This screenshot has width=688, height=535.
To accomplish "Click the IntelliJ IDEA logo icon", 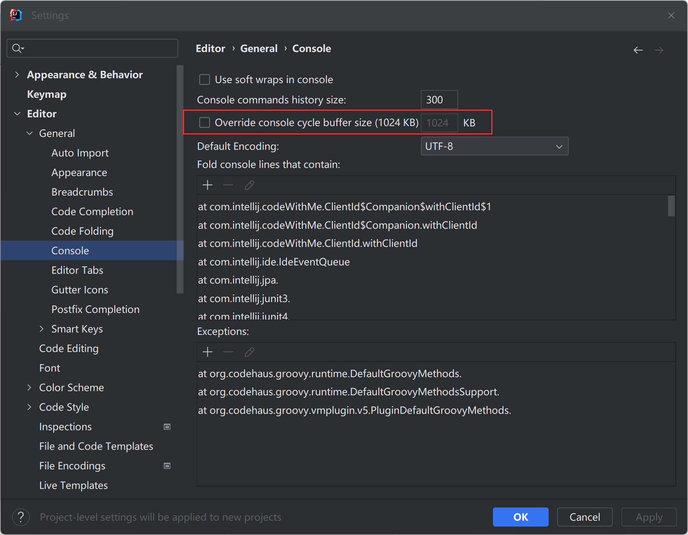I will (16, 15).
